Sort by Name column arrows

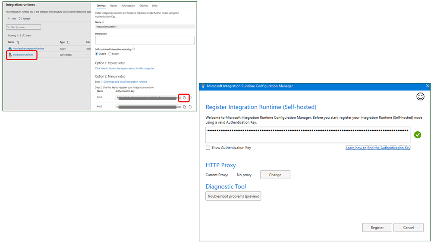pyautogui.click(x=18, y=42)
